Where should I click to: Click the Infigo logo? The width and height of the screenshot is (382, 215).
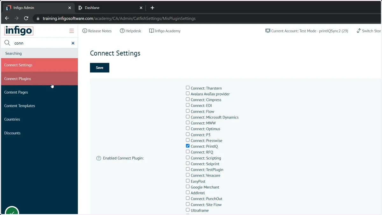pos(19,31)
